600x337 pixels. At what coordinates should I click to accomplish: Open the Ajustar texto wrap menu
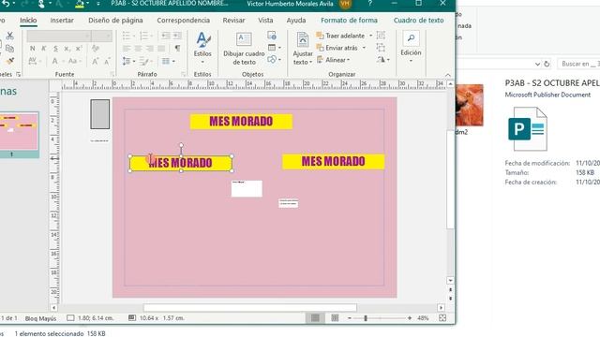pyautogui.click(x=303, y=49)
